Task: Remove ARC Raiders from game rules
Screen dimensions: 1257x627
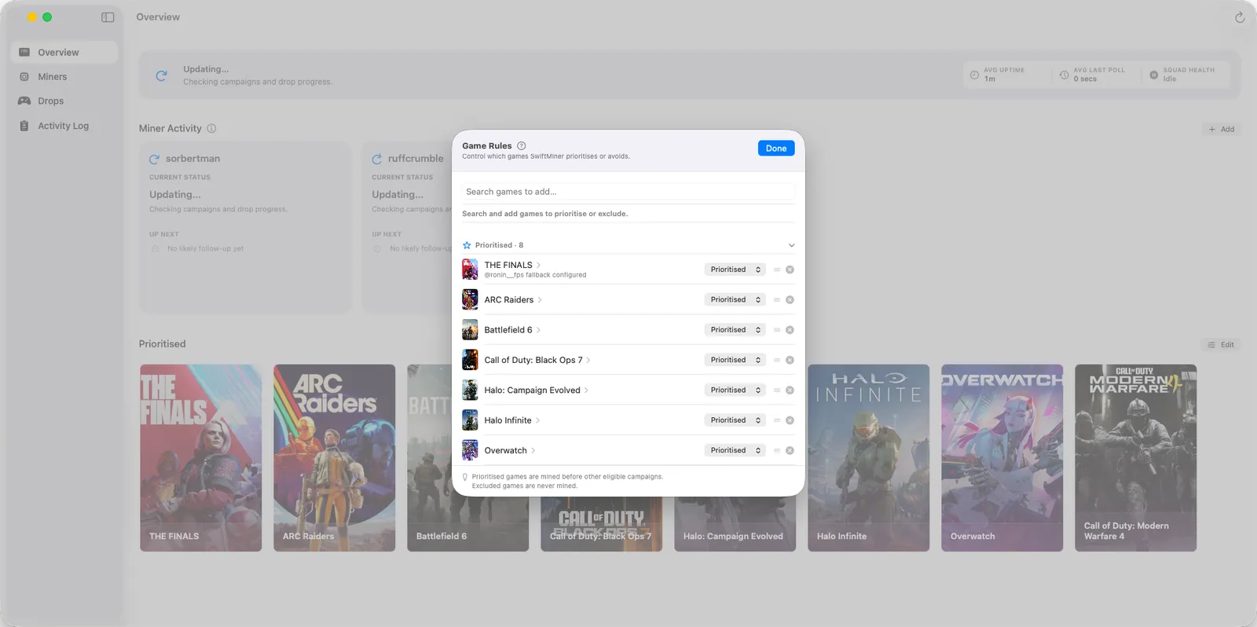Action: tap(790, 299)
